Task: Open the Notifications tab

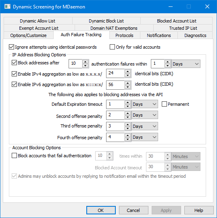Action: (159, 35)
